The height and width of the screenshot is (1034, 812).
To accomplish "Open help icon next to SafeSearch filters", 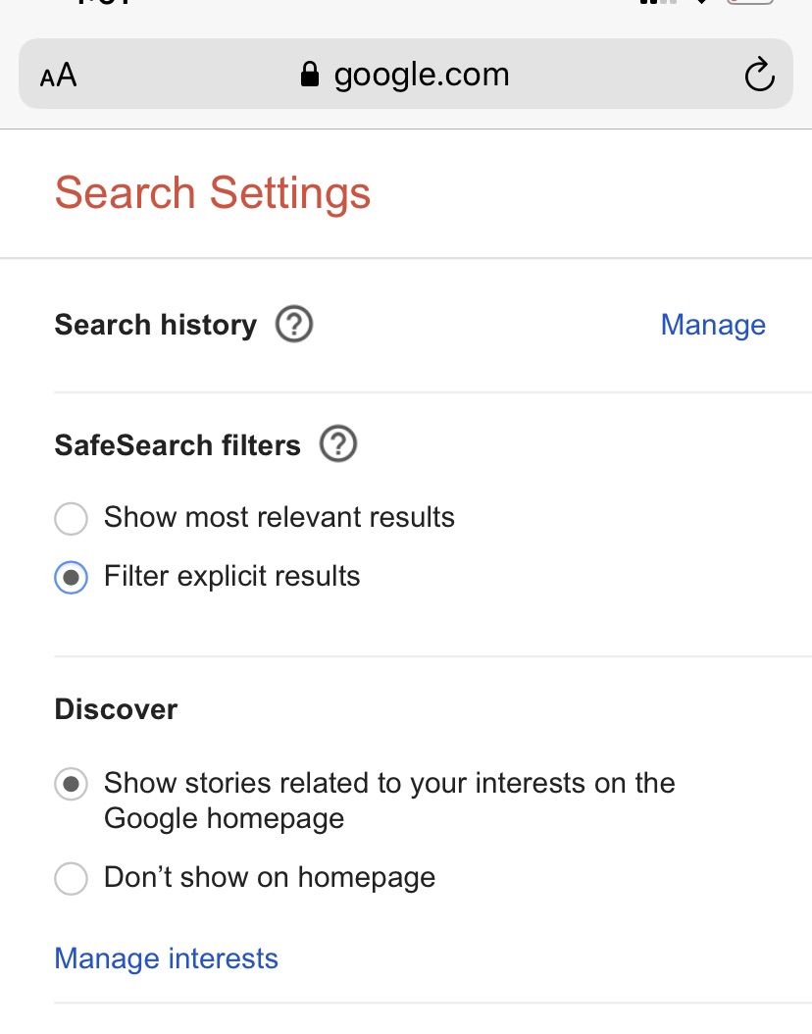I will tap(338, 444).
